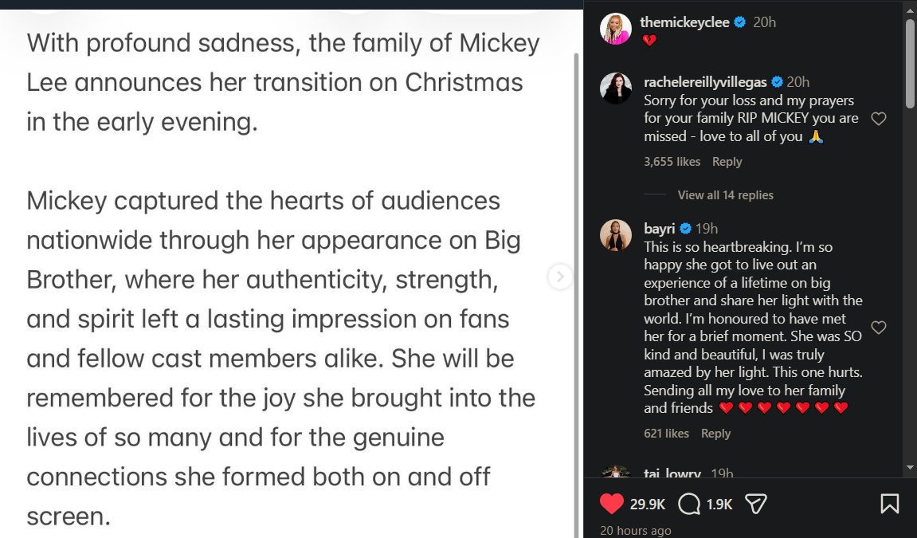Unlike the post with red heart icon
This screenshot has width=917, height=538.
click(611, 504)
